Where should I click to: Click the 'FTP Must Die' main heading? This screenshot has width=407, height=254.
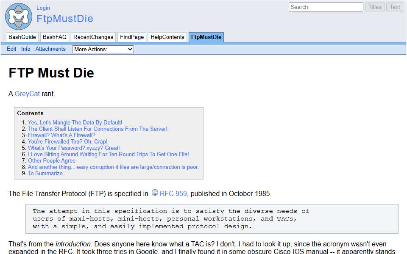tap(51, 73)
